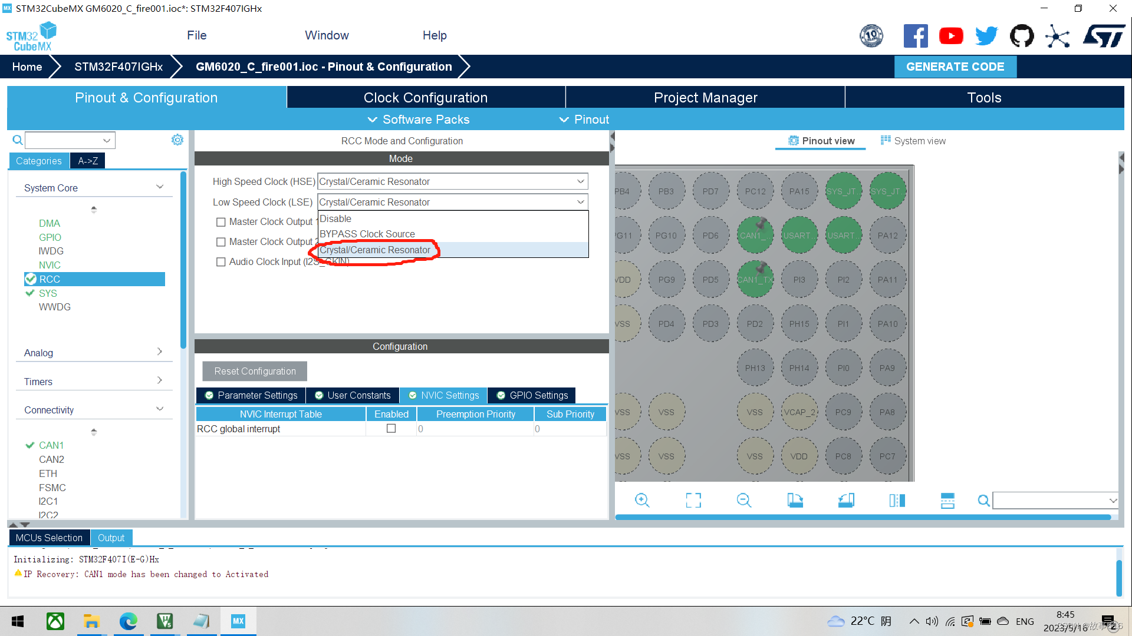Image resolution: width=1132 pixels, height=636 pixels.
Task: Enable Master Clock Output 2 checkbox
Action: (221, 242)
